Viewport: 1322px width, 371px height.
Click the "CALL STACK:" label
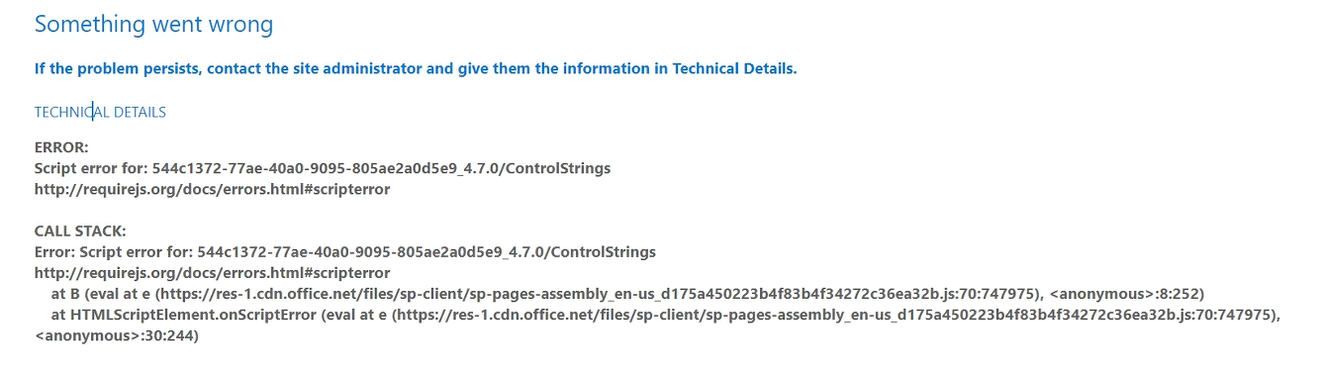(80, 231)
